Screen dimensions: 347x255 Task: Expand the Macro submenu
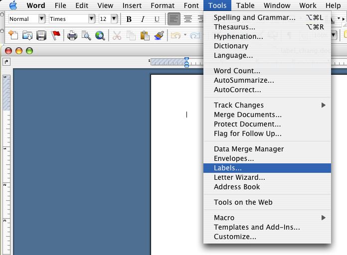pos(324,218)
